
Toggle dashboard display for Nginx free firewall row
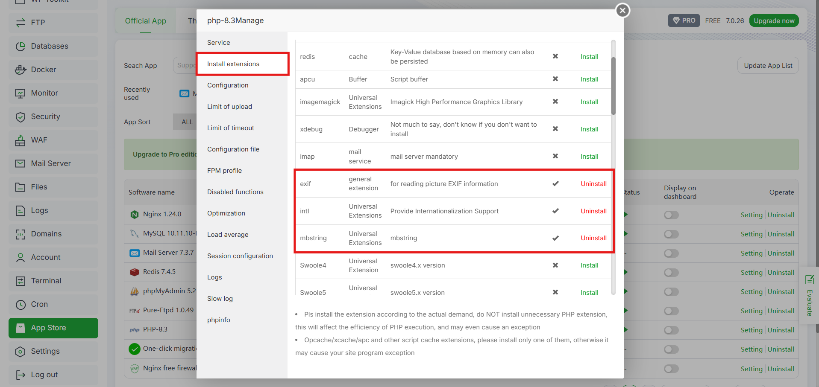(671, 369)
